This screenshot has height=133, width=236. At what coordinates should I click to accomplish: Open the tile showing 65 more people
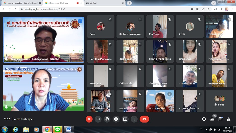point(219,101)
